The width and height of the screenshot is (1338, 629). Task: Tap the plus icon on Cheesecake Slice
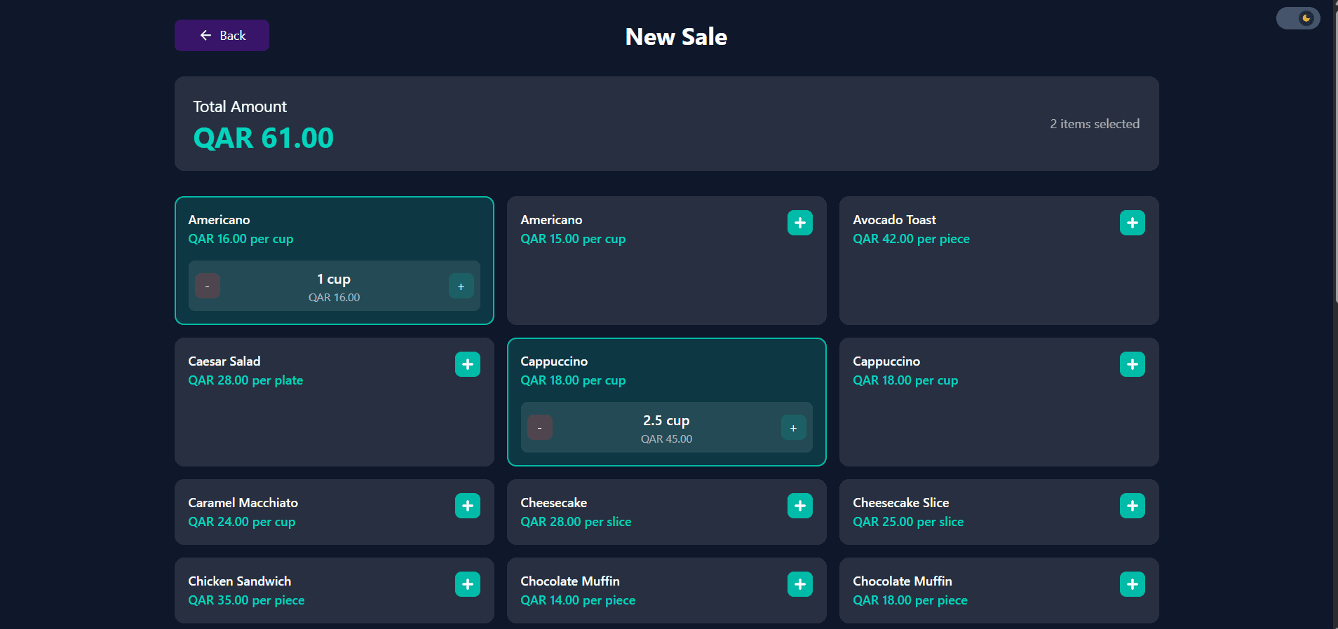point(1133,506)
